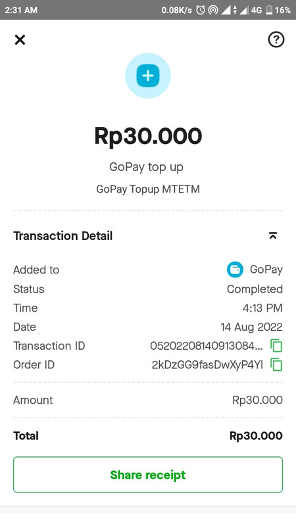
Task: Tap the Total Rp30.000 amount
Action: pyautogui.click(x=256, y=436)
